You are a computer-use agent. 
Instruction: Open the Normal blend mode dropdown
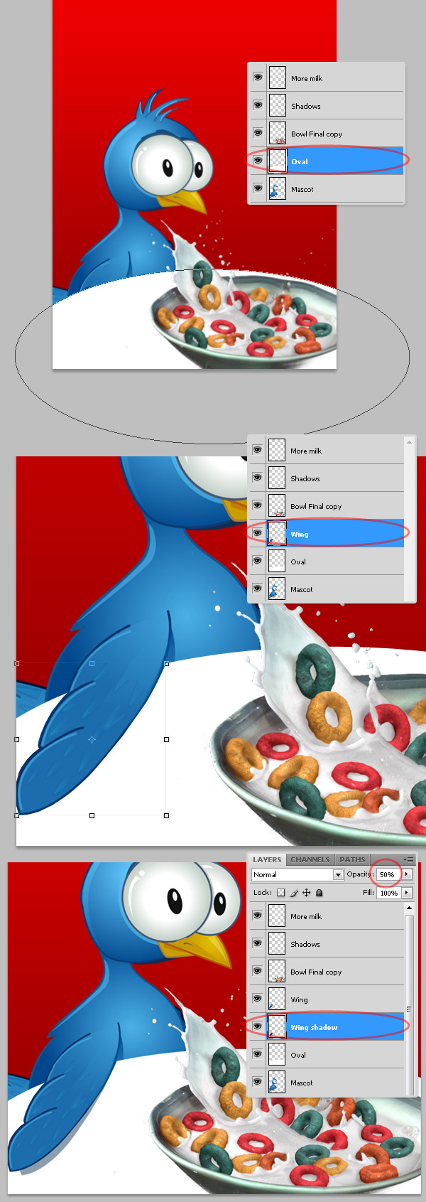tap(297, 874)
